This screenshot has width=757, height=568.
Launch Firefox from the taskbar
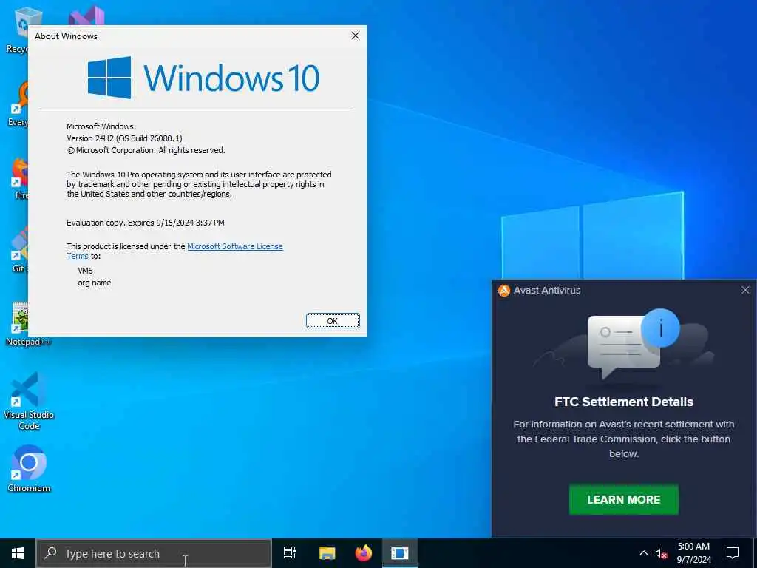coord(364,553)
